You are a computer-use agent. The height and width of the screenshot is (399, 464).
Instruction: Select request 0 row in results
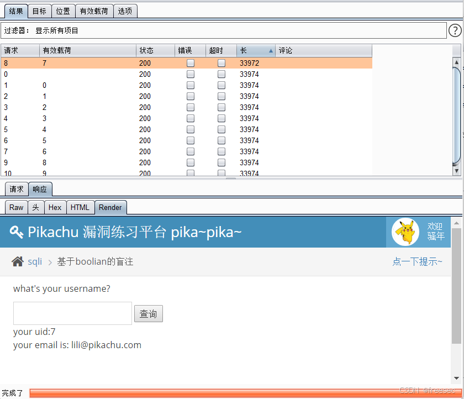tap(187, 74)
